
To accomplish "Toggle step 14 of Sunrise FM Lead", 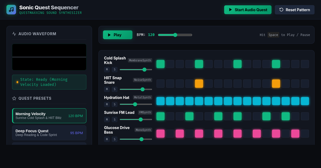I will pos(286,116).
